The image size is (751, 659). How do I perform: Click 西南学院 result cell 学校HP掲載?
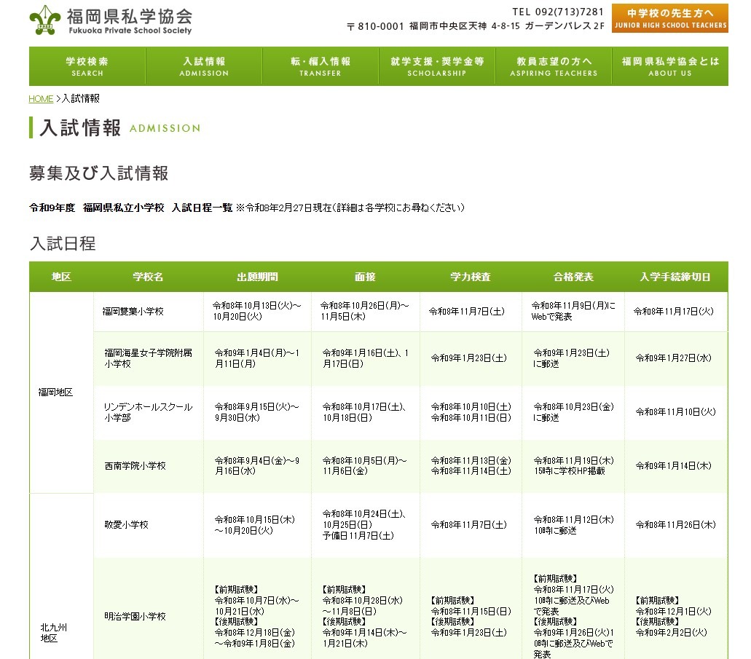(x=573, y=465)
